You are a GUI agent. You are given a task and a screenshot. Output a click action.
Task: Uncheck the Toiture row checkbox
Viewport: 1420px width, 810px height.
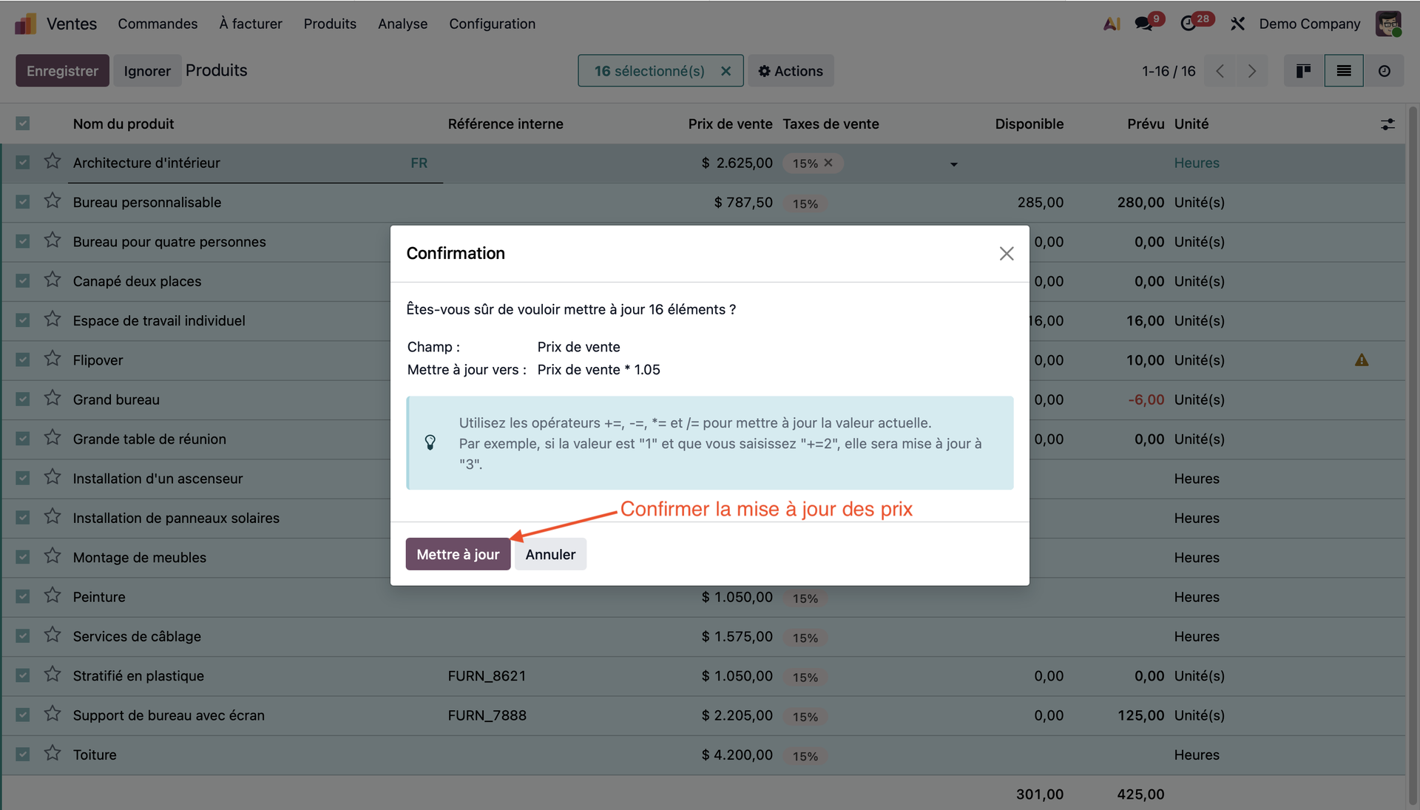pos(23,755)
